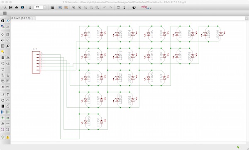
Task: Select the Rotate tool
Action: tap(7, 40)
